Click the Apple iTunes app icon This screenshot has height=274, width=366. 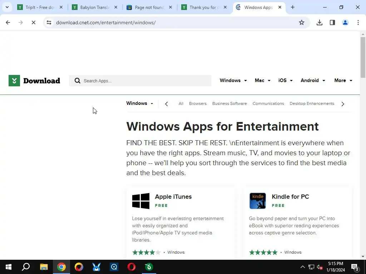[141, 201]
